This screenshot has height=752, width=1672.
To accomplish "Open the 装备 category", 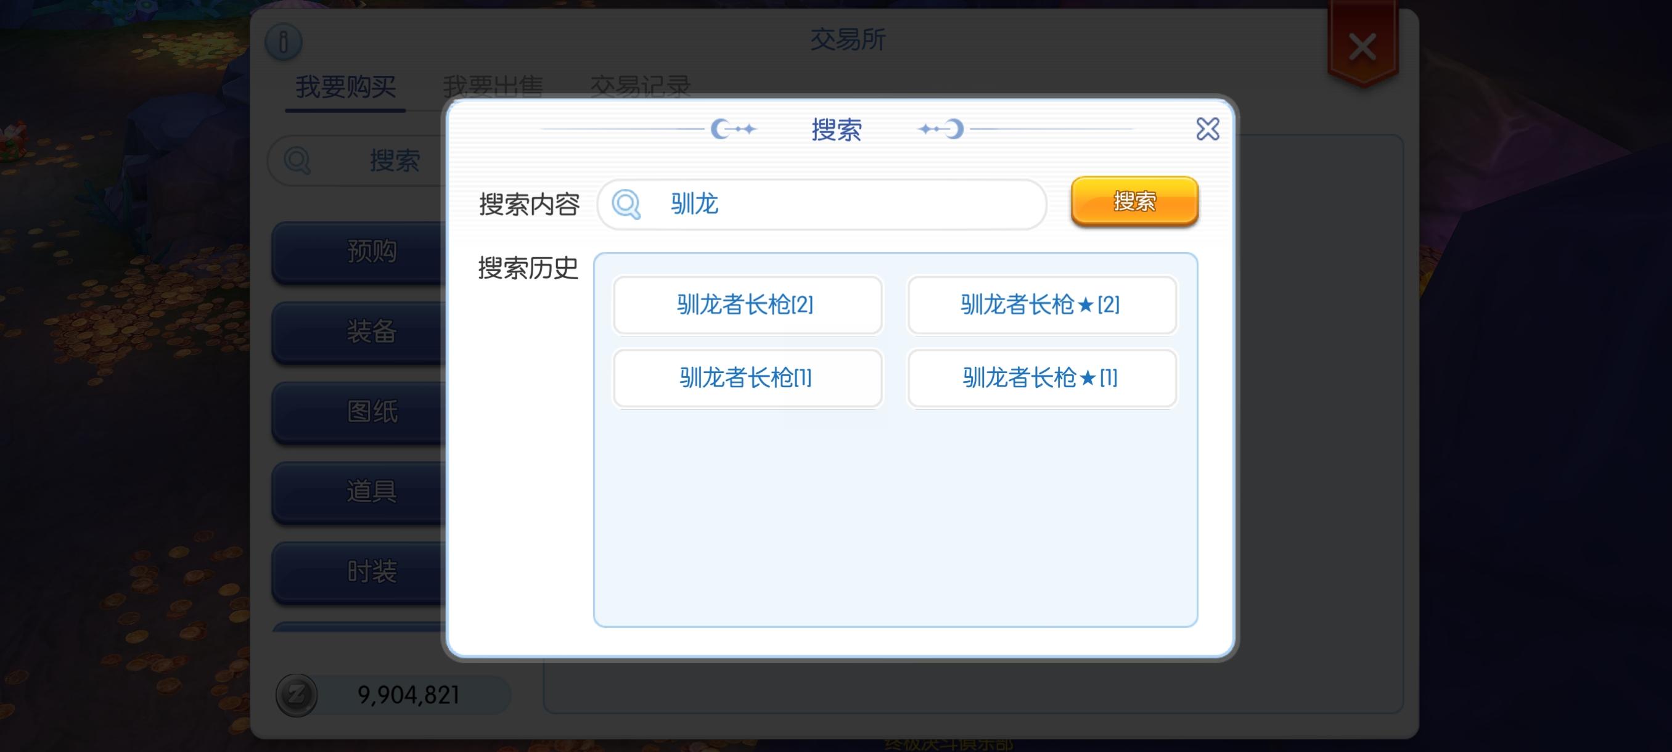I will 364,332.
